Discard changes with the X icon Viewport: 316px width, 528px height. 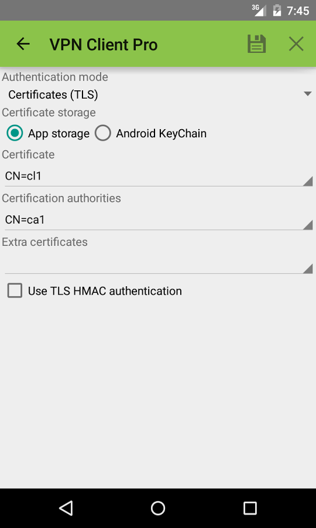click(296, 44)
